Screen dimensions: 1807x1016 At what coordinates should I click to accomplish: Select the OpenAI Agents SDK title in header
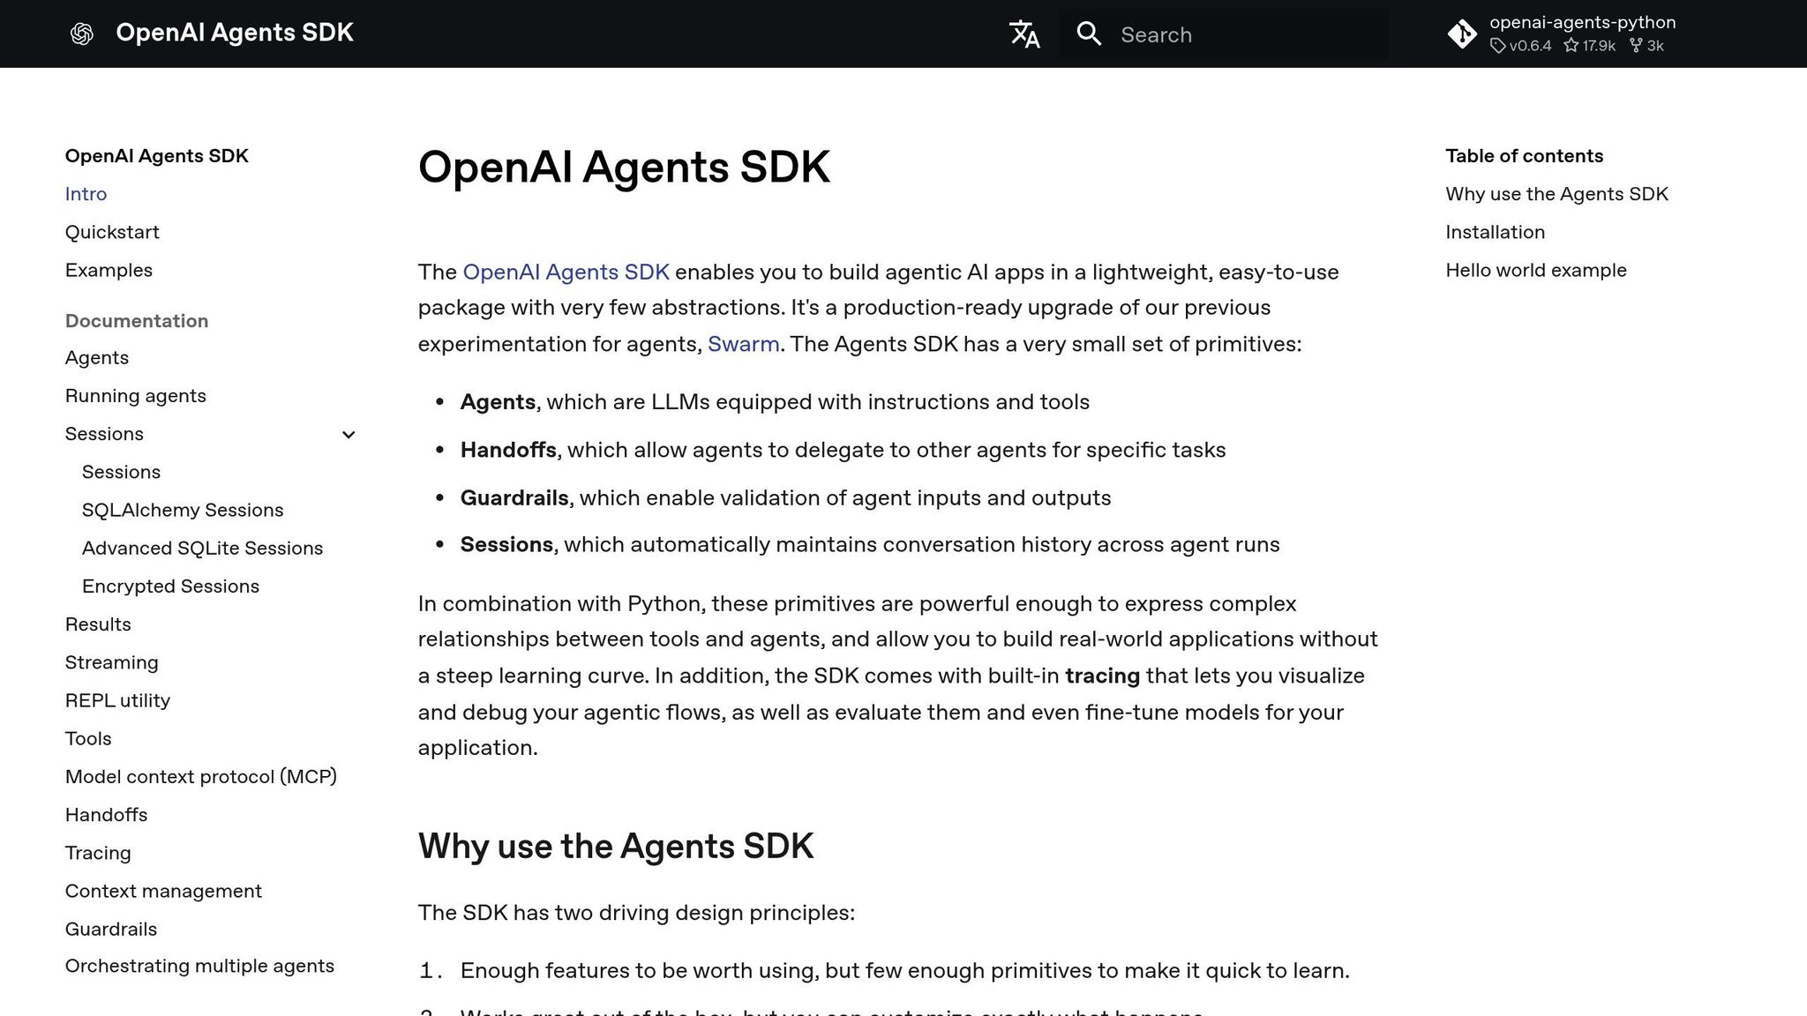[x=235, y=33]
